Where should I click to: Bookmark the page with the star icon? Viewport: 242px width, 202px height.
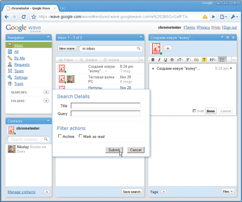coord(33,17)
